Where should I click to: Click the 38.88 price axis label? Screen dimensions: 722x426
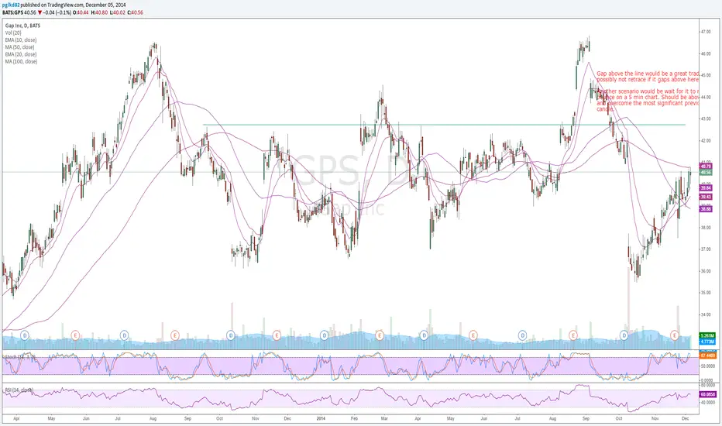coord(706,209)
